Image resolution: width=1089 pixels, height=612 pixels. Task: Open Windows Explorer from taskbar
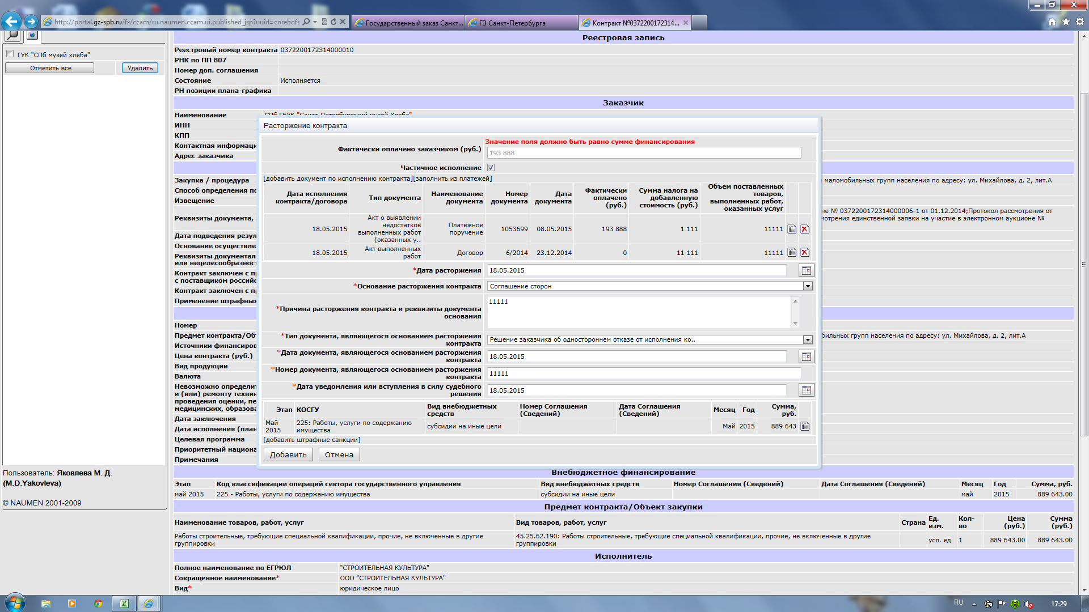click(46, 603)
